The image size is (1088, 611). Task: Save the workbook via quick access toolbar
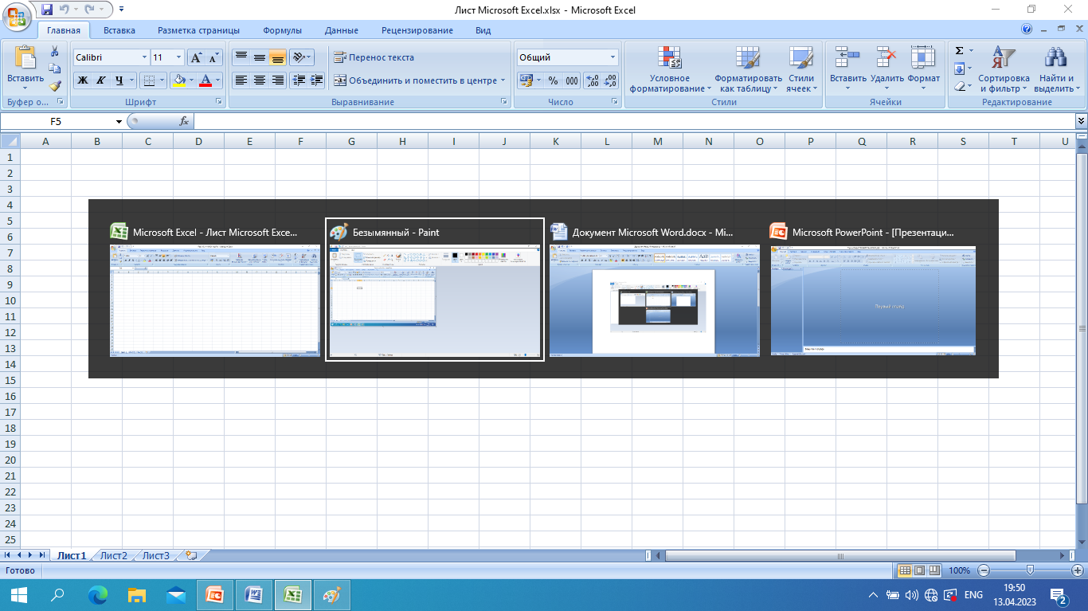pyautogui.click(x=47, y=10)
